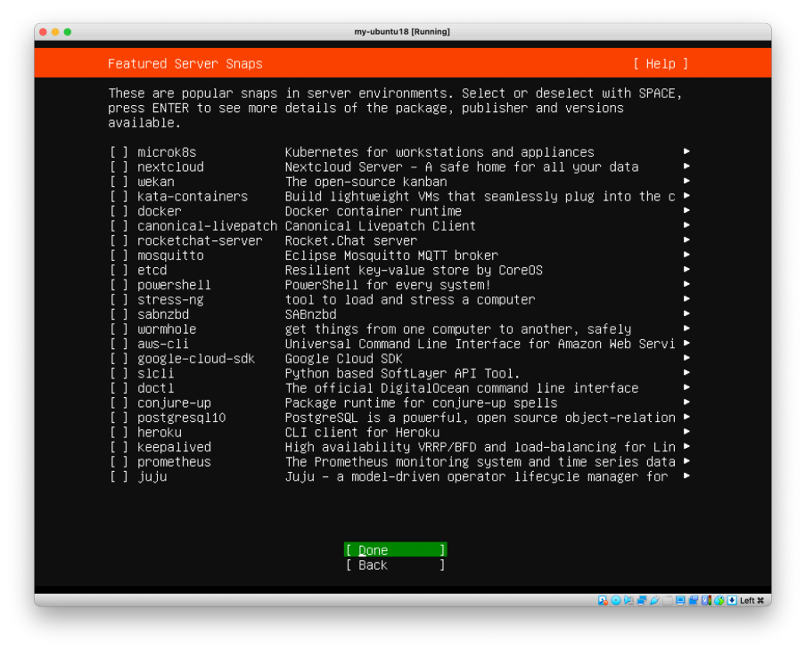Open the network adapter status icon
This screenshot has width=805, height=650.
(642, 600)
